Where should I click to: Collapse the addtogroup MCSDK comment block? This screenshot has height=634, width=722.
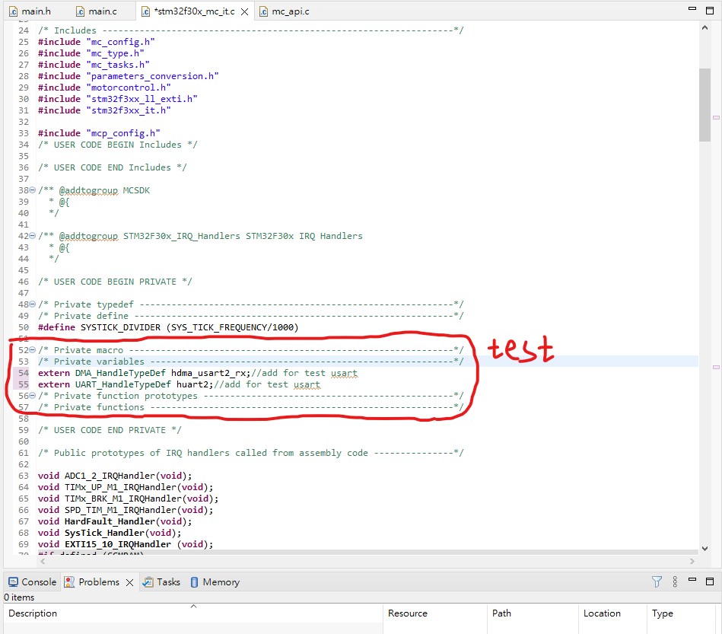click(x=33, y=190)
